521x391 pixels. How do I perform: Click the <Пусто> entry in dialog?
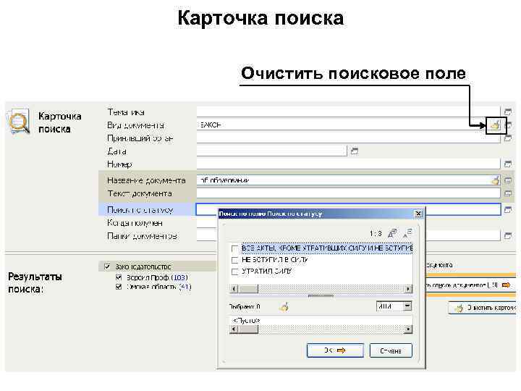pyautogui.click(x=246, y=321)
